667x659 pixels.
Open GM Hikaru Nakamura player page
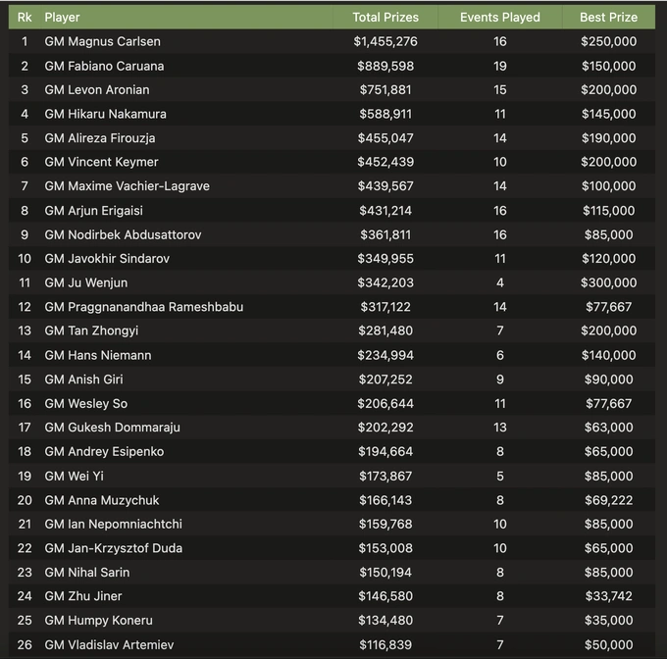[106, 114]
